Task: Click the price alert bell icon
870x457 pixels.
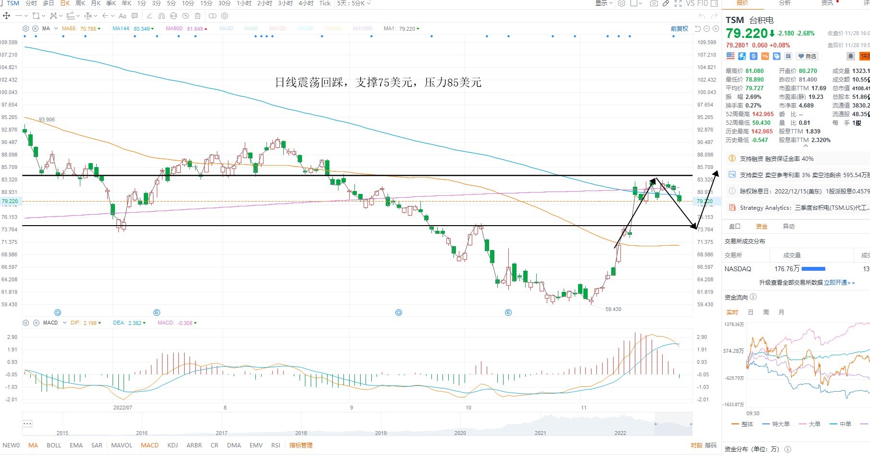Action: pyautogui.click(x=851, y=56)
